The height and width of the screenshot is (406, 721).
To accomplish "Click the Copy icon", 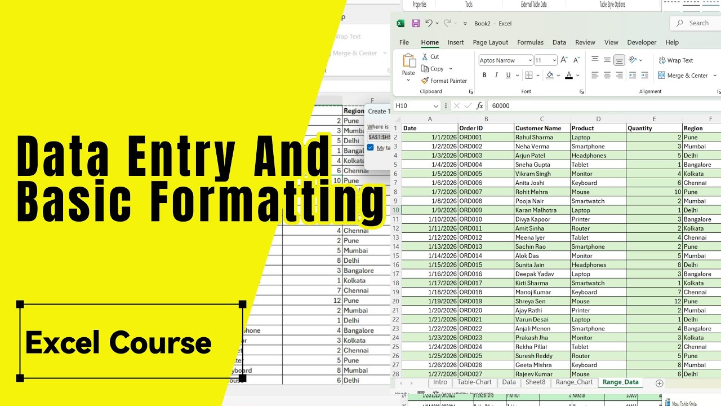I will (425, 69).
